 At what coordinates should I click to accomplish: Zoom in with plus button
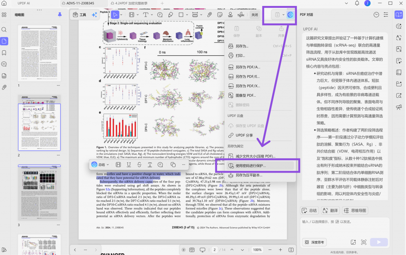tap(280, 250)
